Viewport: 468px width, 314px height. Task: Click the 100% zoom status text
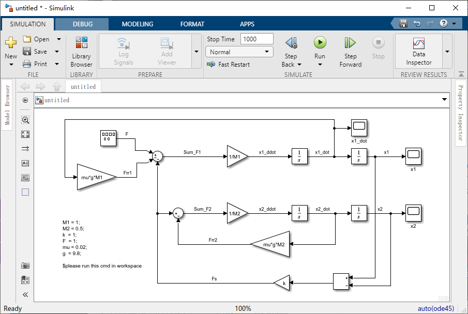pyautogui.click(x=243, y=308)
